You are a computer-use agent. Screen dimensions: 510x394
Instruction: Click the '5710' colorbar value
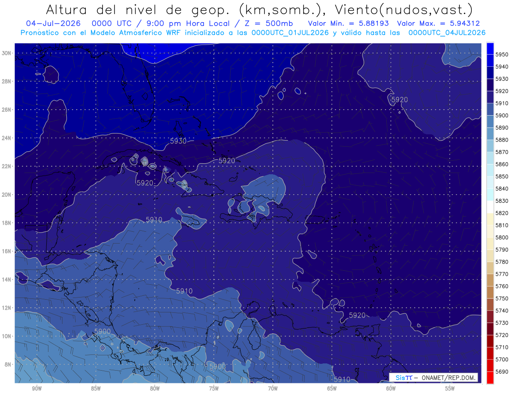click(x=502, y=347)
